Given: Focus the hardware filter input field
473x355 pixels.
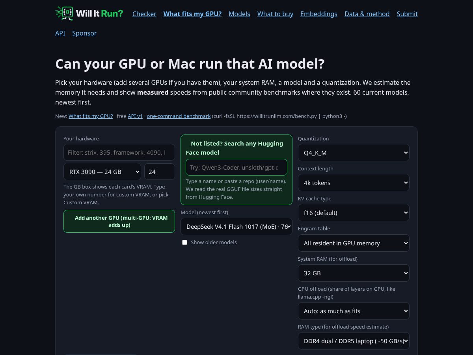Looking at the screenshot, I should coord(119,152).
